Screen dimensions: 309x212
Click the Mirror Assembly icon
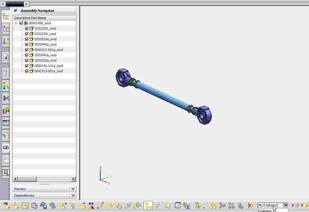pos(91,205)
